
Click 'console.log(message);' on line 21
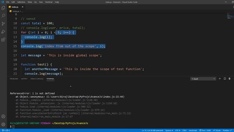click(x=44, y=74)
